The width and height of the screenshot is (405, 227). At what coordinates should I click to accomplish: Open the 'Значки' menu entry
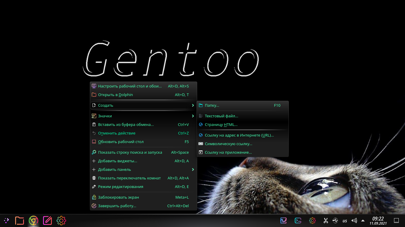[x=143, y=116]
